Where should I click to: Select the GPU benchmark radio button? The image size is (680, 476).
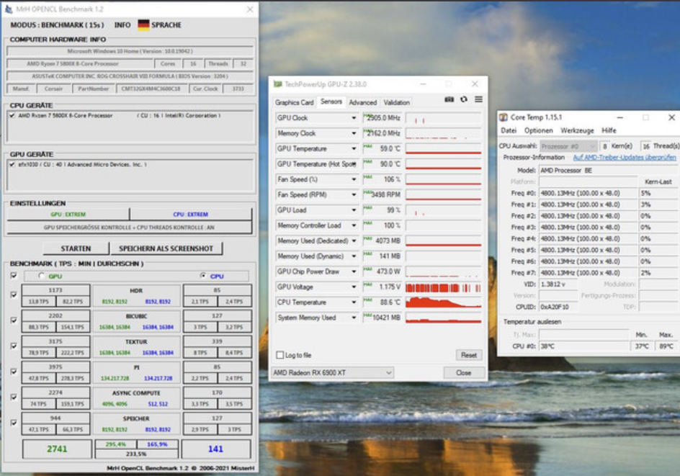click(41, 276)
